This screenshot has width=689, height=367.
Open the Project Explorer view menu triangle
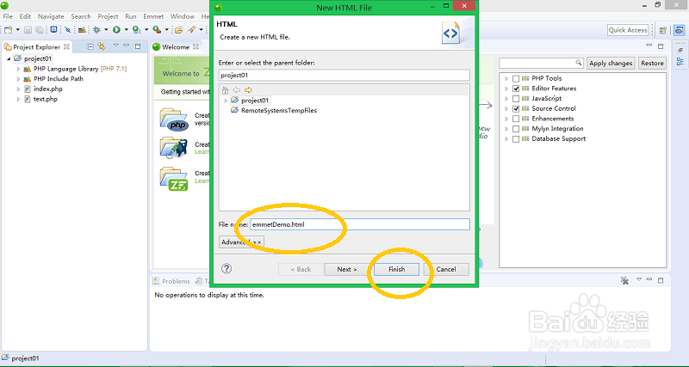coord(116,46)
